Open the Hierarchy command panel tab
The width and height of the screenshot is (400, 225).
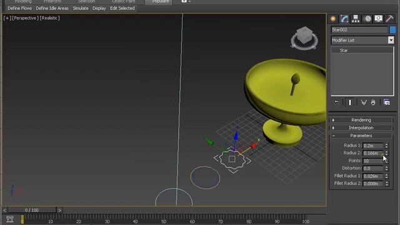pos(356,19)
